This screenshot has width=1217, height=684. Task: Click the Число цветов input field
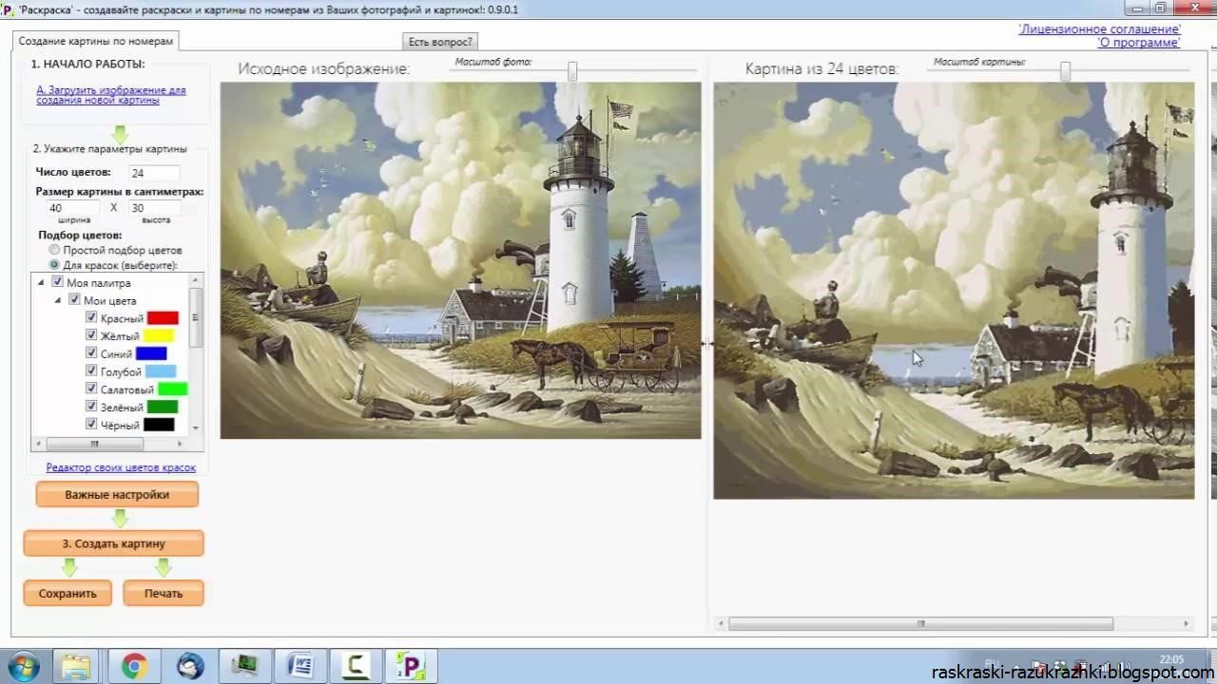click(x=154, y=173)
